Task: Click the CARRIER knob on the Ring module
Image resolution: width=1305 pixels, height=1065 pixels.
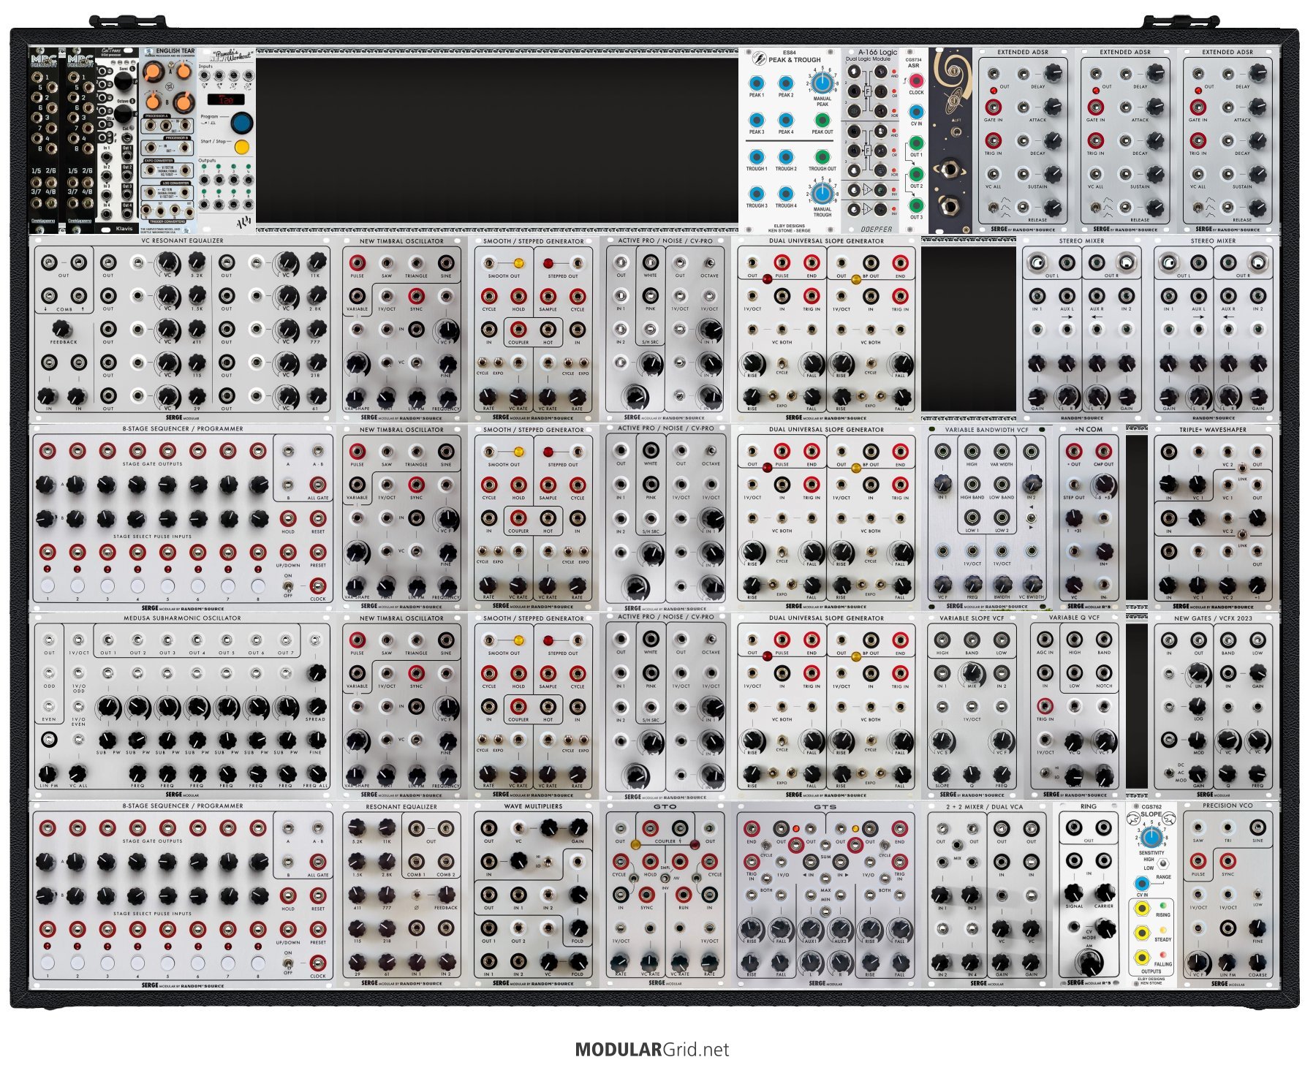Action: (1104, 892)
